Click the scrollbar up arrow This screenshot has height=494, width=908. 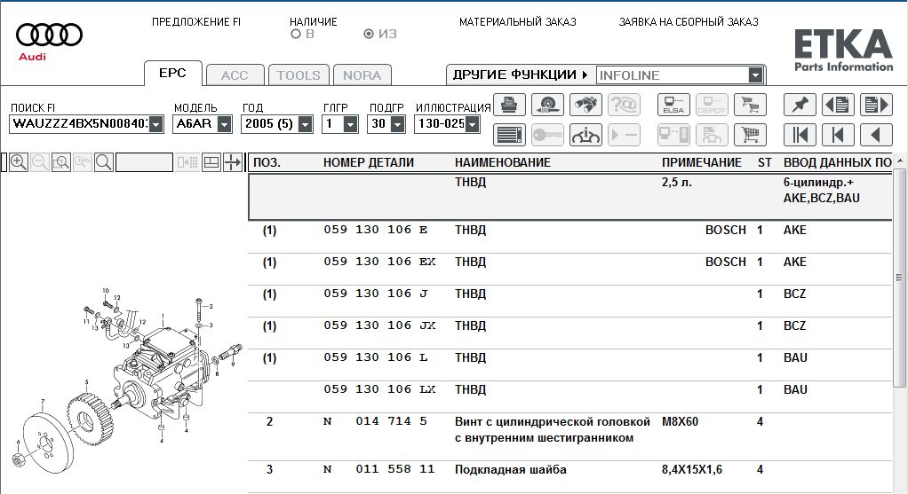point(900,160)
